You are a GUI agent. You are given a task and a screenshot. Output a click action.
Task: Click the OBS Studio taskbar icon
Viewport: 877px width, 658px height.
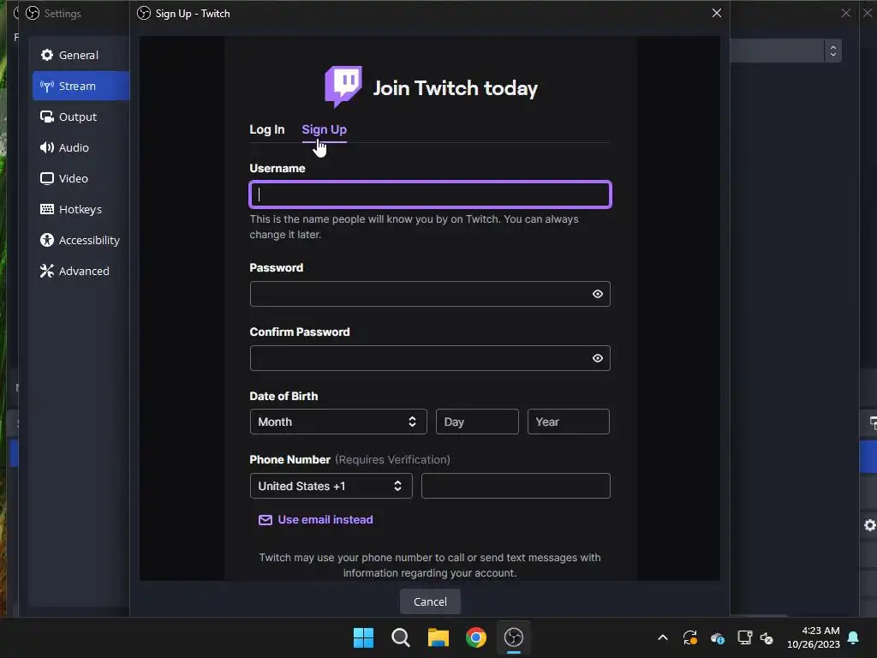point(514,637)
